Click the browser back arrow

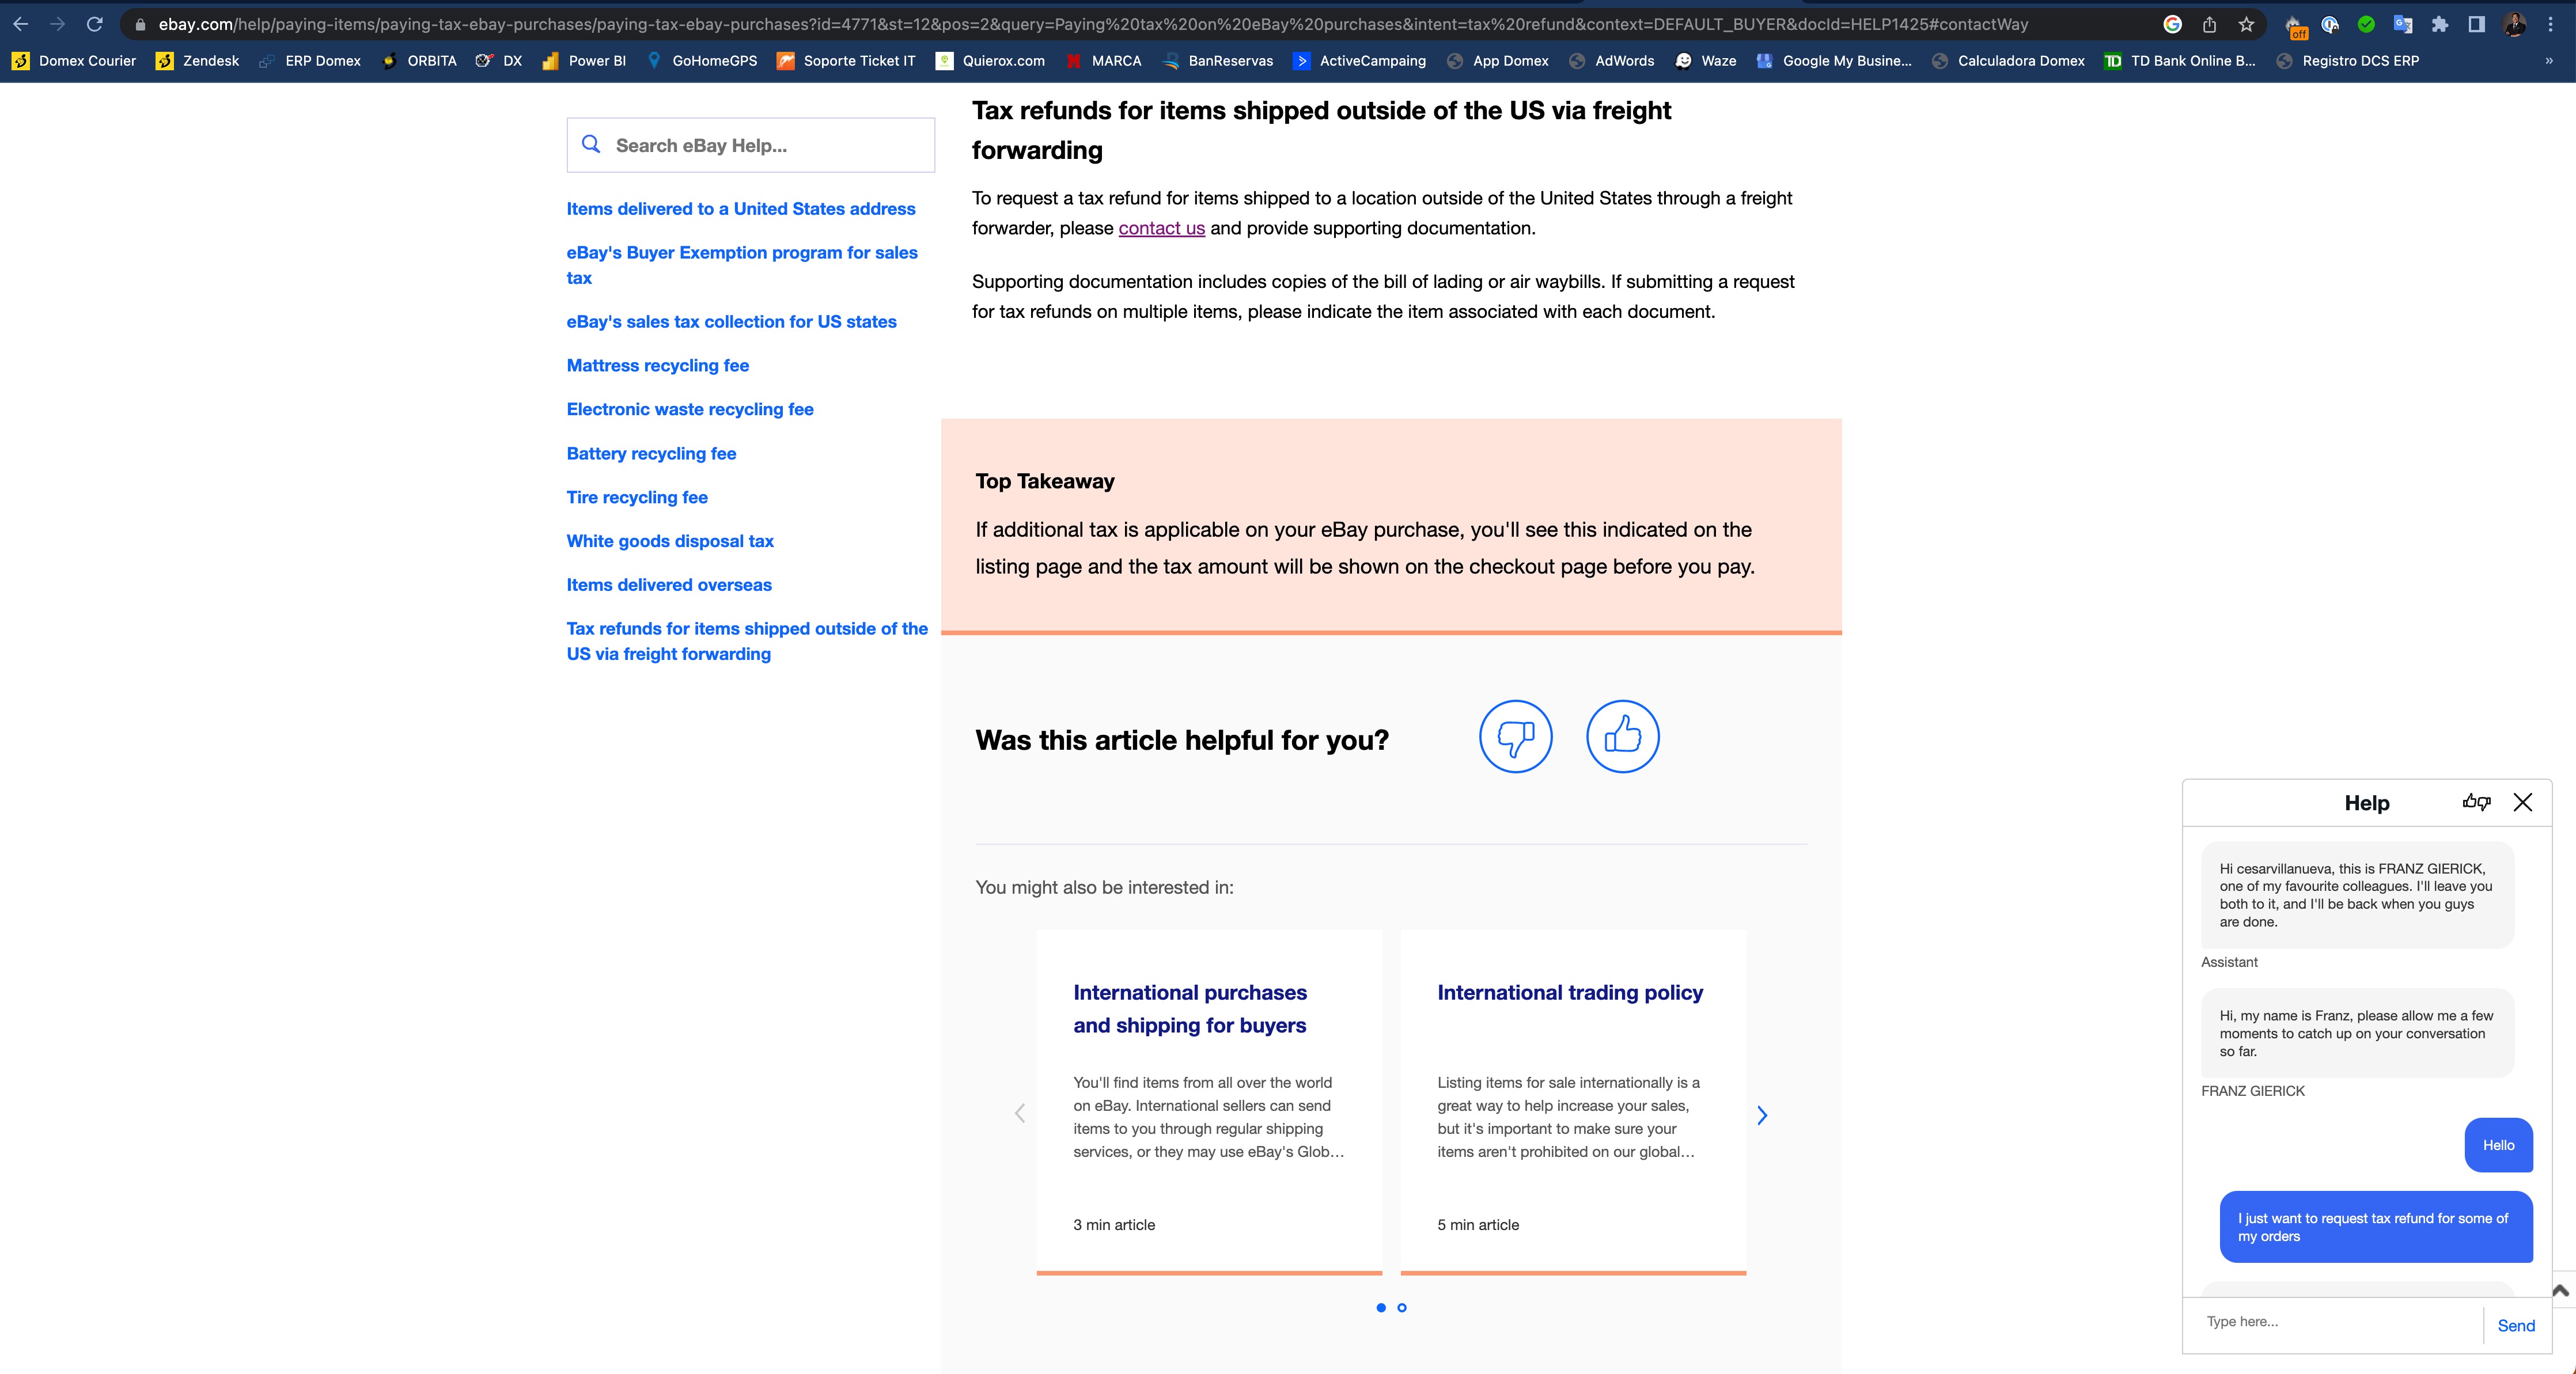pos(21,24)
